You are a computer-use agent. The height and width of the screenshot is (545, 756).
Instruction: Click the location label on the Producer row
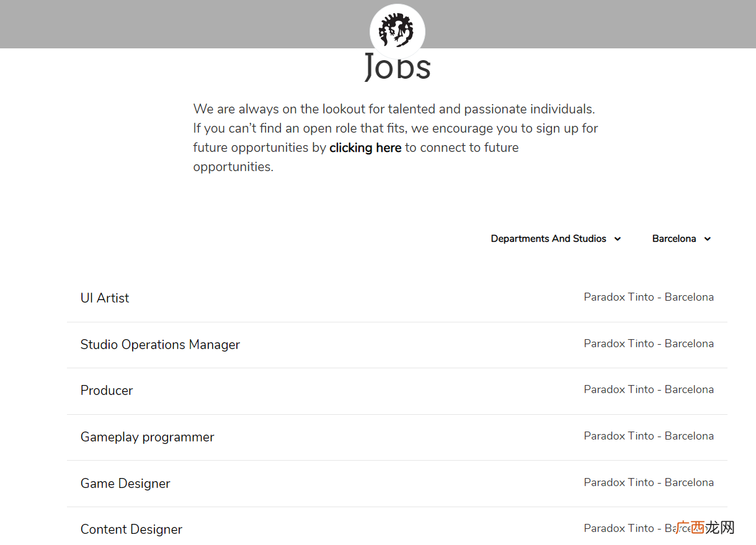coord(649,389)
